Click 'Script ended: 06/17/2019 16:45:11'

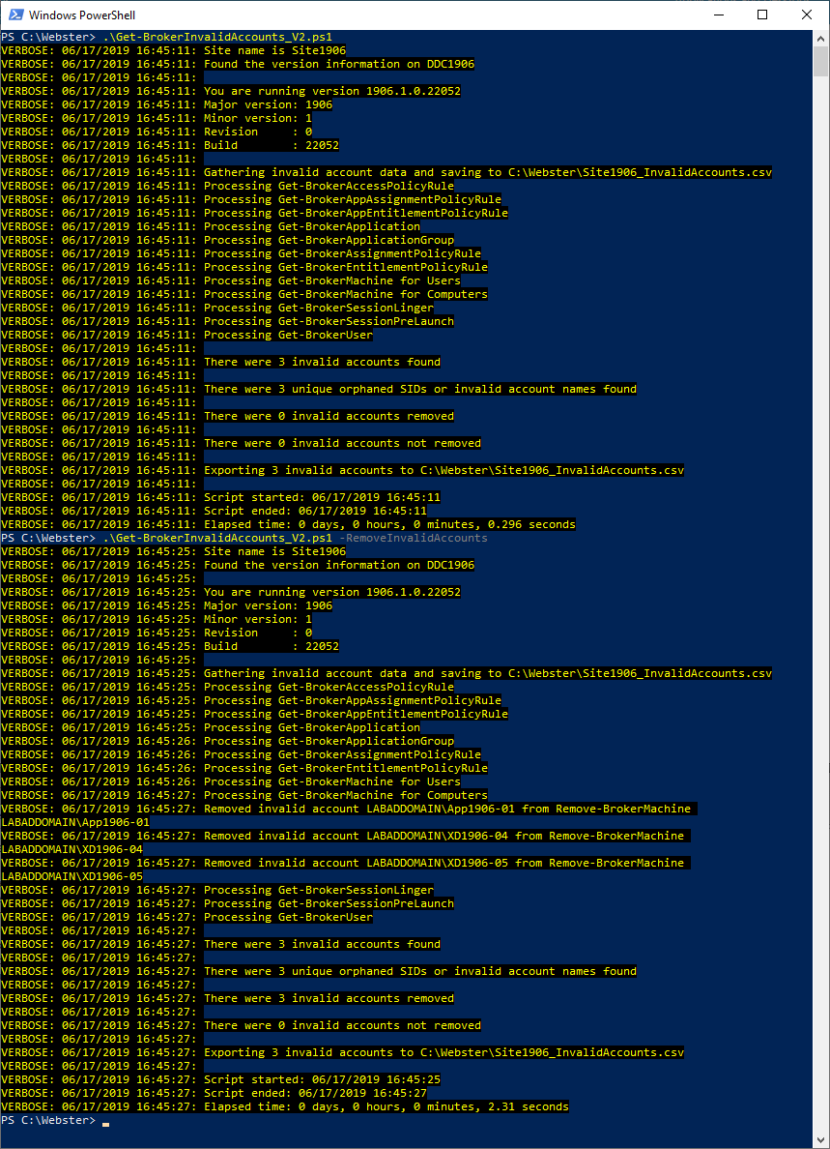pos(315,511)
